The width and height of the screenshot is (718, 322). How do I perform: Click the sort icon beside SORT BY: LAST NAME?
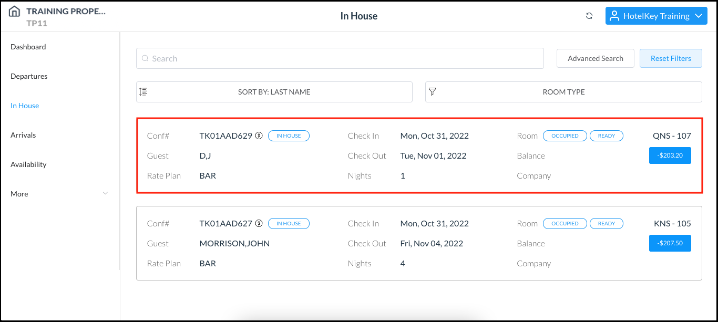143,91
